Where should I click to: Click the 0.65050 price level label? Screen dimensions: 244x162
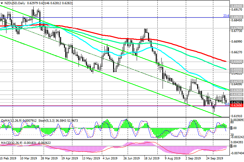point(237,70)
